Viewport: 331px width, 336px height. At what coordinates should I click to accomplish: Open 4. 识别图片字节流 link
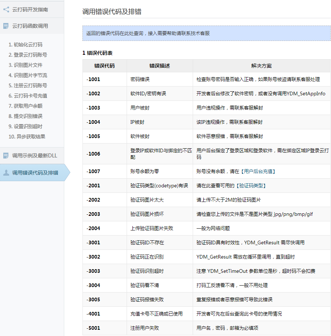(x=28, y=75)
